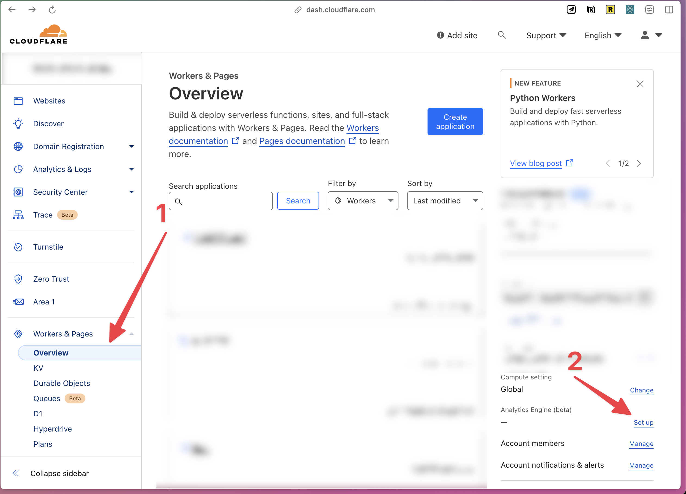Image resolution: width=686 pixels, height=494 pixels.
Task: Click the yellow R extension icon
Action: tap(610, 10)
